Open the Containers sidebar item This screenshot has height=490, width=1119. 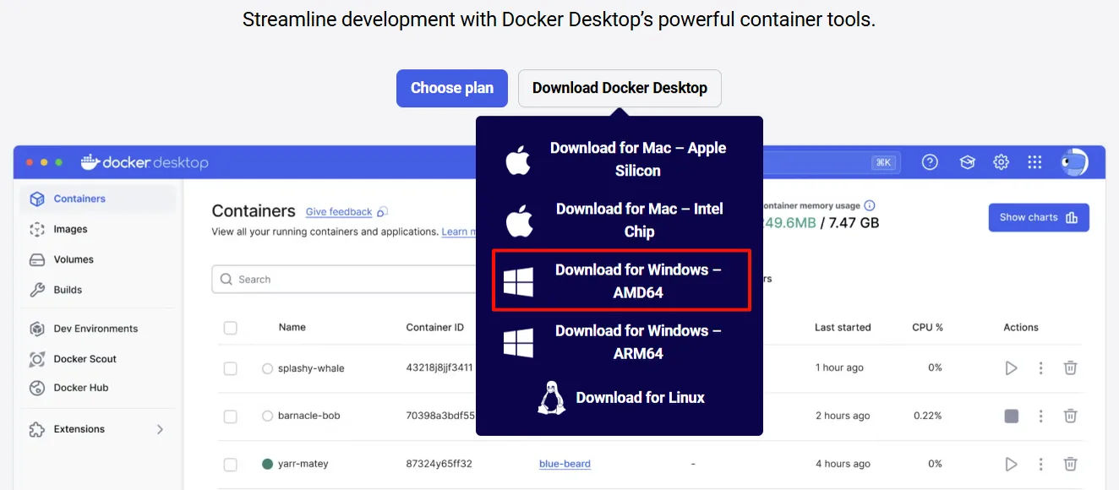pos(98,199)
